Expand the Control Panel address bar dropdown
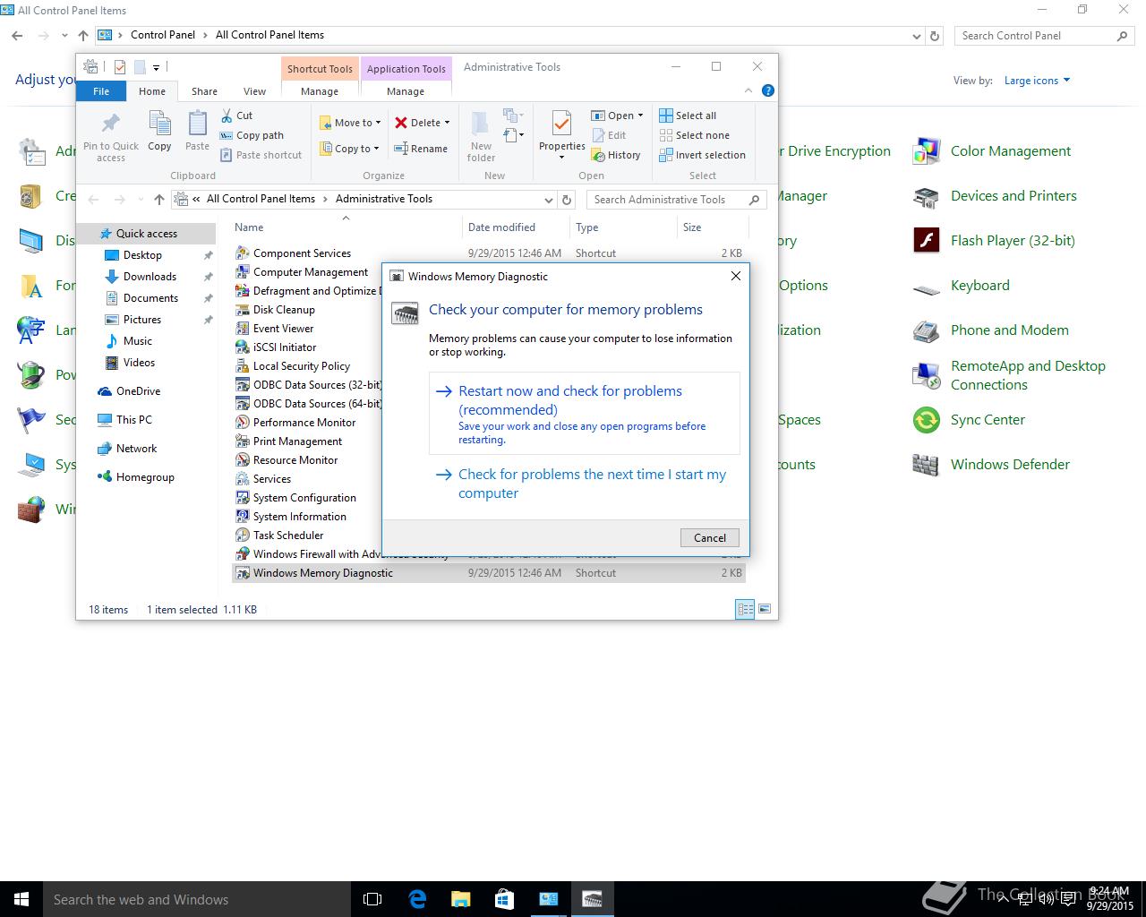 [x=916, y=36]
